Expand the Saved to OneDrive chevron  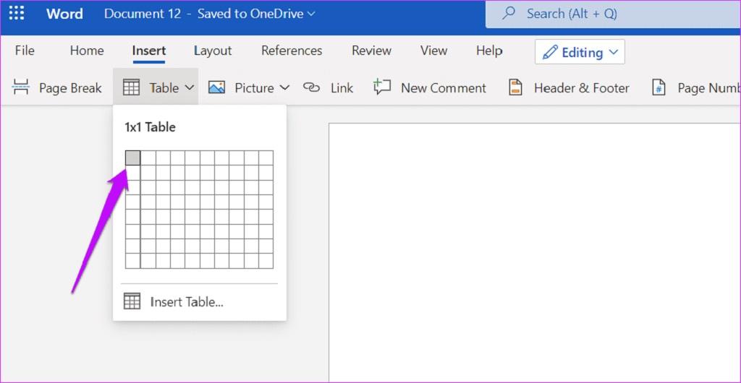pos(311,14)
